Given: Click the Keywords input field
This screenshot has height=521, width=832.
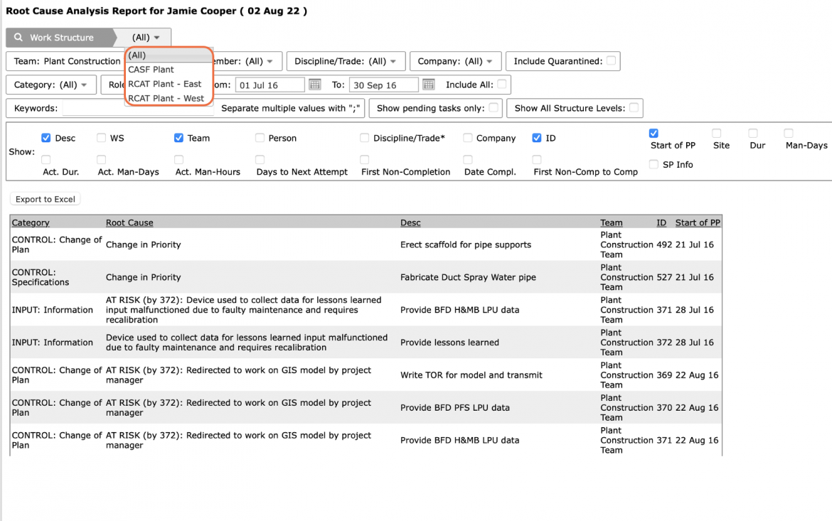Looking at the screenshot, I should pos(138,108).
